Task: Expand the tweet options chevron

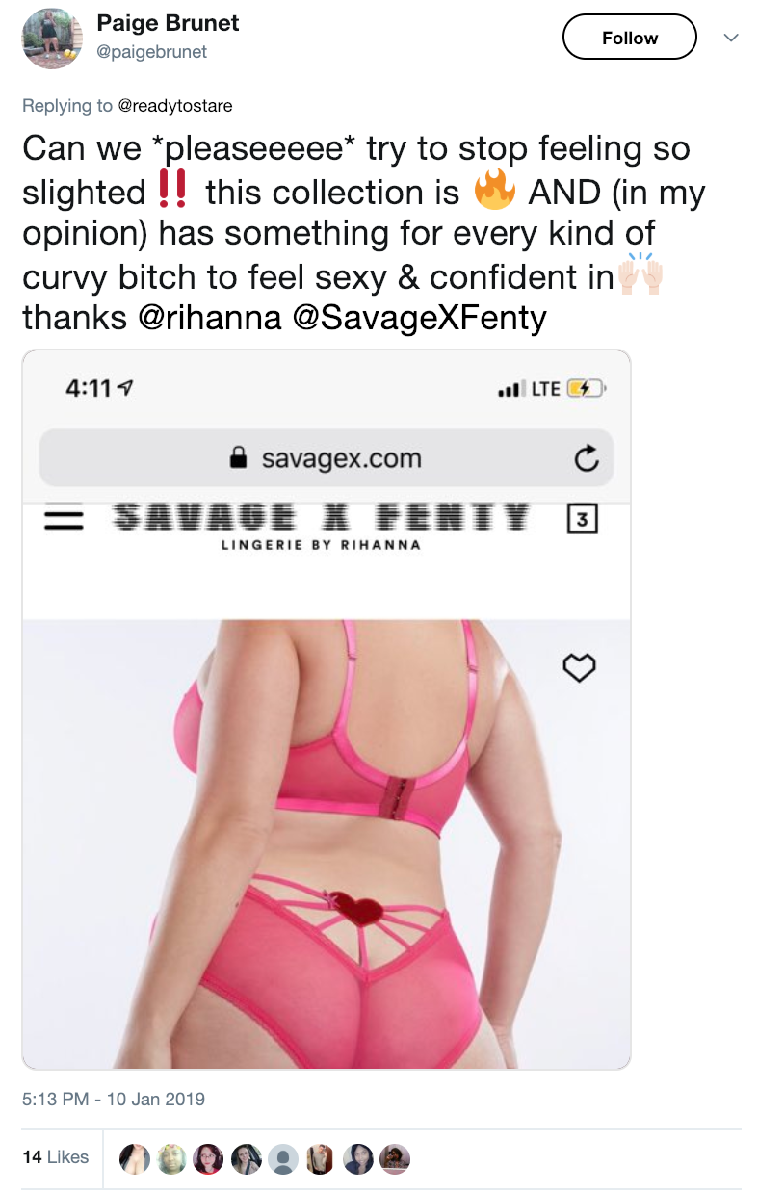Action: 731,38
